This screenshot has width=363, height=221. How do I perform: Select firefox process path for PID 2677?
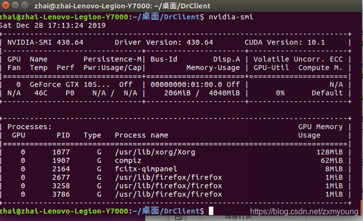tap(168, 177)
